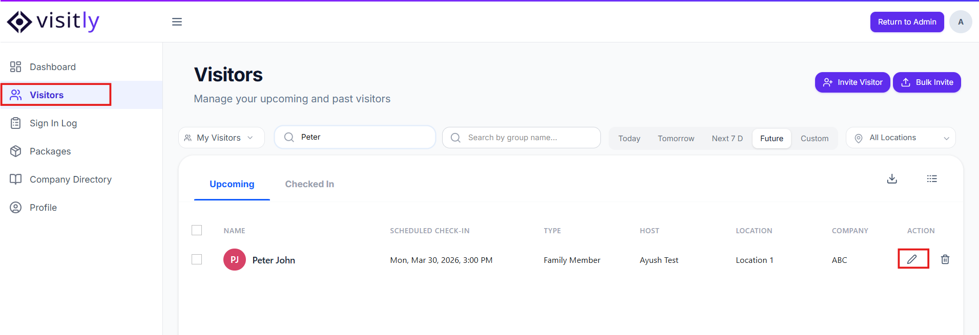Click the download export icon
Image resolution: width=979 pixels, height=335 pixels.
coord(892,178)
